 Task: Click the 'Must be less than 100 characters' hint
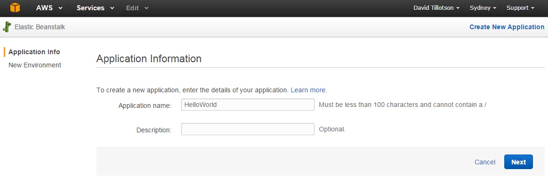403,105
